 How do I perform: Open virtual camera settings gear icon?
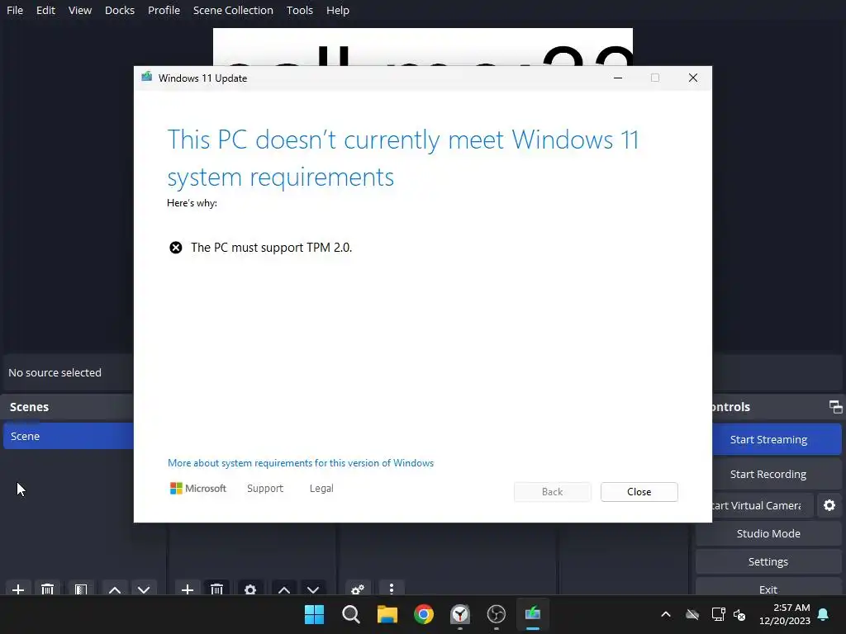829,505
